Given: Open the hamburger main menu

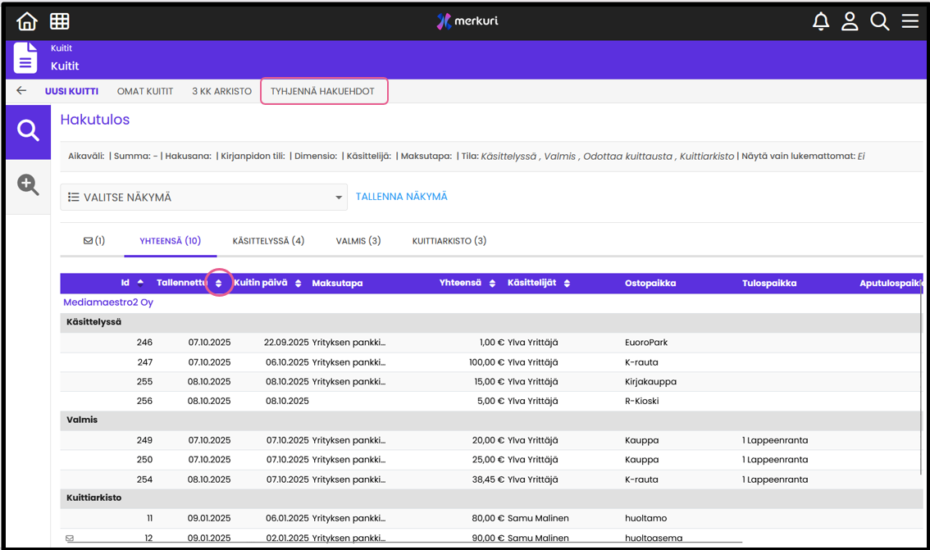Looking at the screenshot, I should [x=909, y=22].
